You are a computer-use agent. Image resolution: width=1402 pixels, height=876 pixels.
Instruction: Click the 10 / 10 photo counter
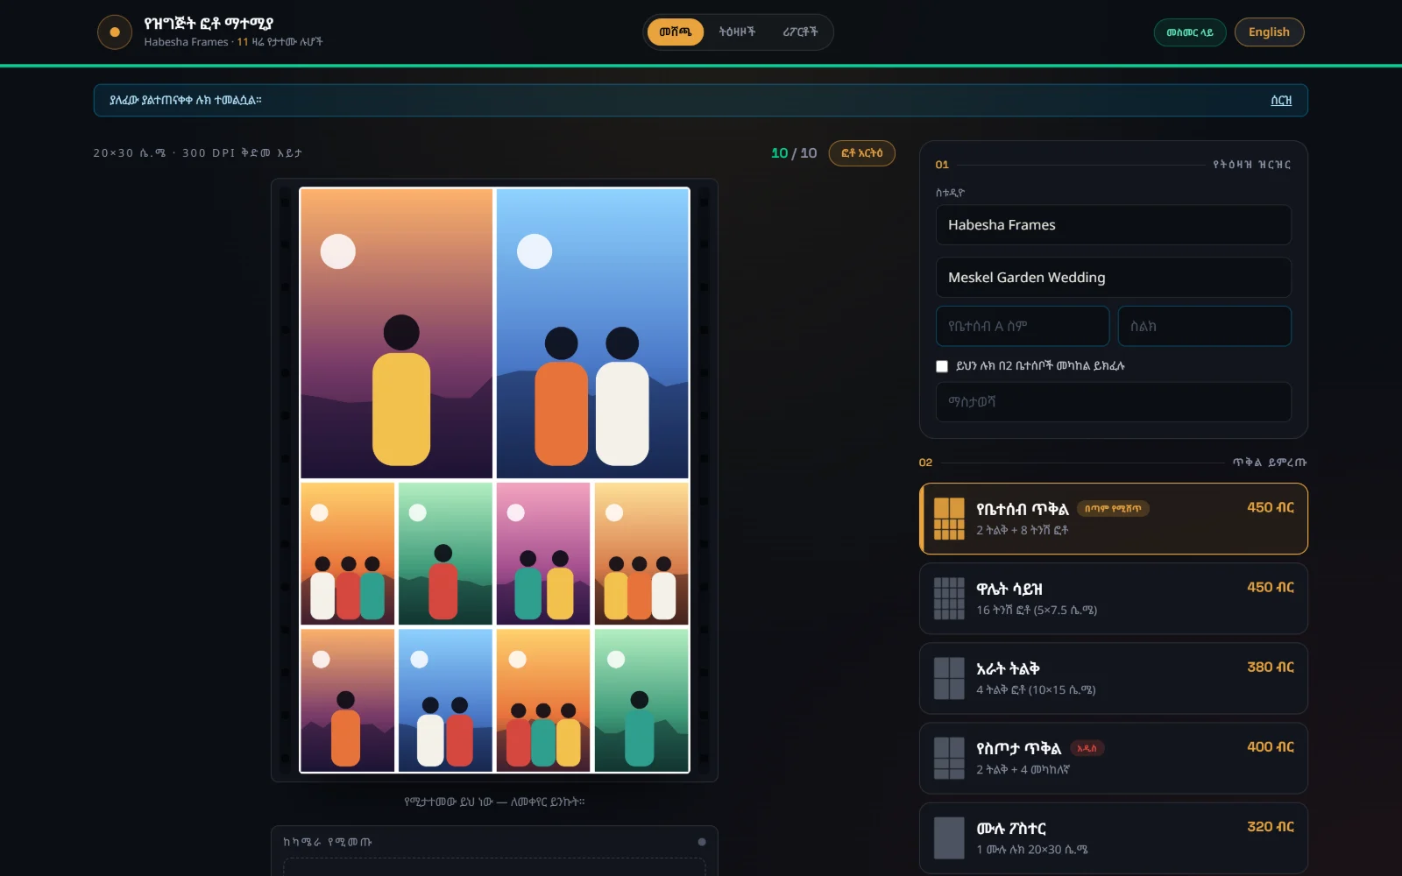click(794, 153)
